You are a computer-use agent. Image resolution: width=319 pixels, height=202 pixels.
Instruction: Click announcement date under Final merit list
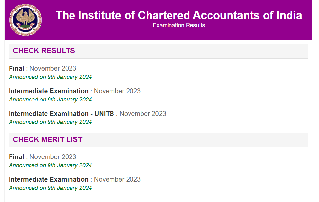tap(50, 165)
